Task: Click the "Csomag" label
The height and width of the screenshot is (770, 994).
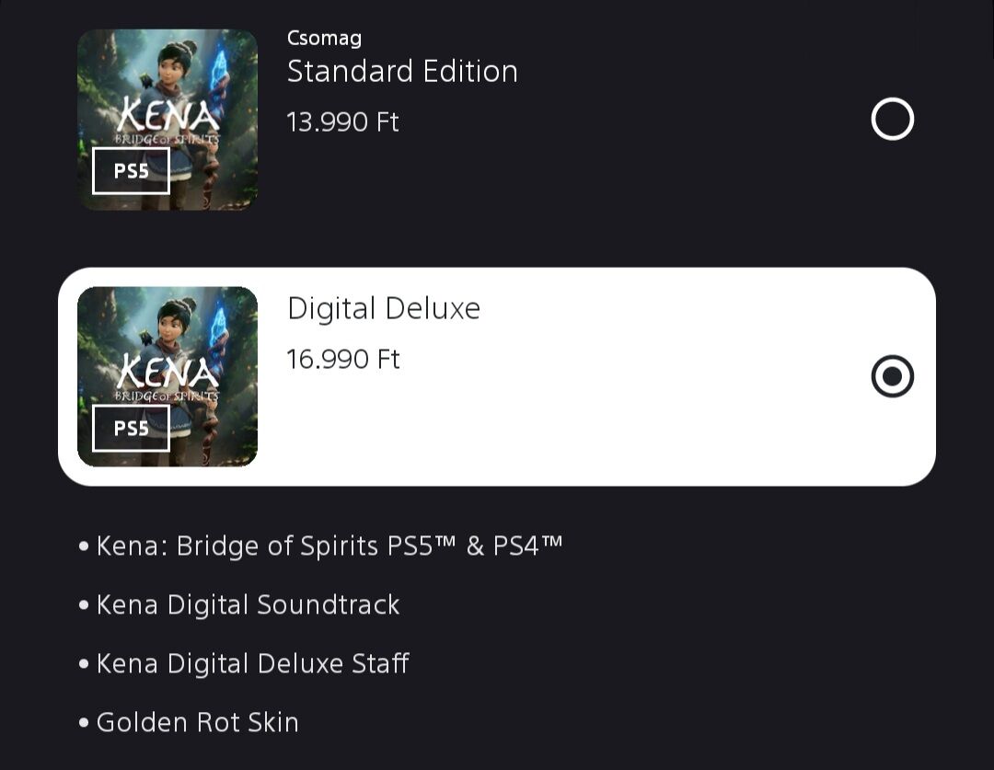Action: pyautogui.click(x=324, y=39)
